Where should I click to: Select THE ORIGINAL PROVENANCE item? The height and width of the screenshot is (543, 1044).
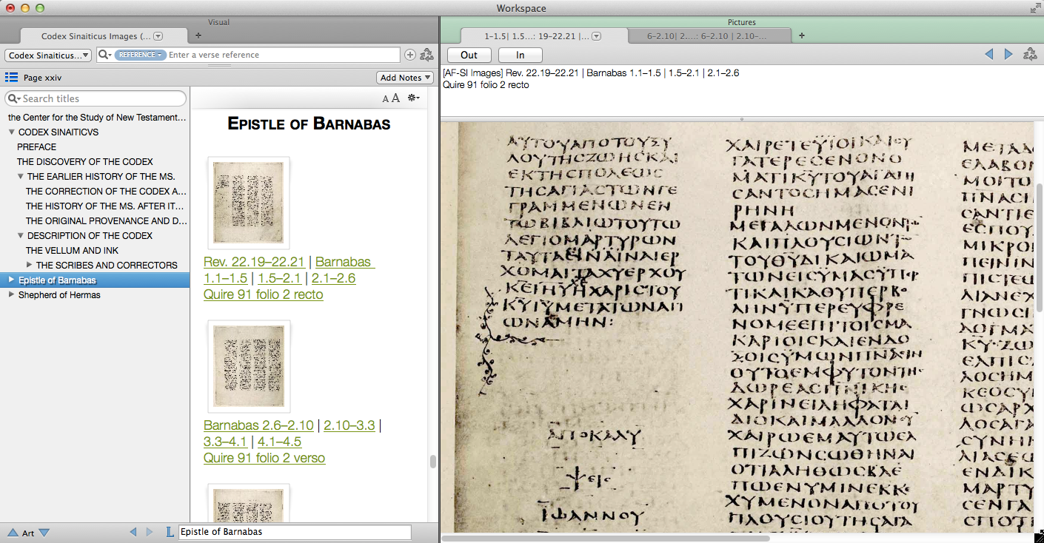click(x=107, y=220)
